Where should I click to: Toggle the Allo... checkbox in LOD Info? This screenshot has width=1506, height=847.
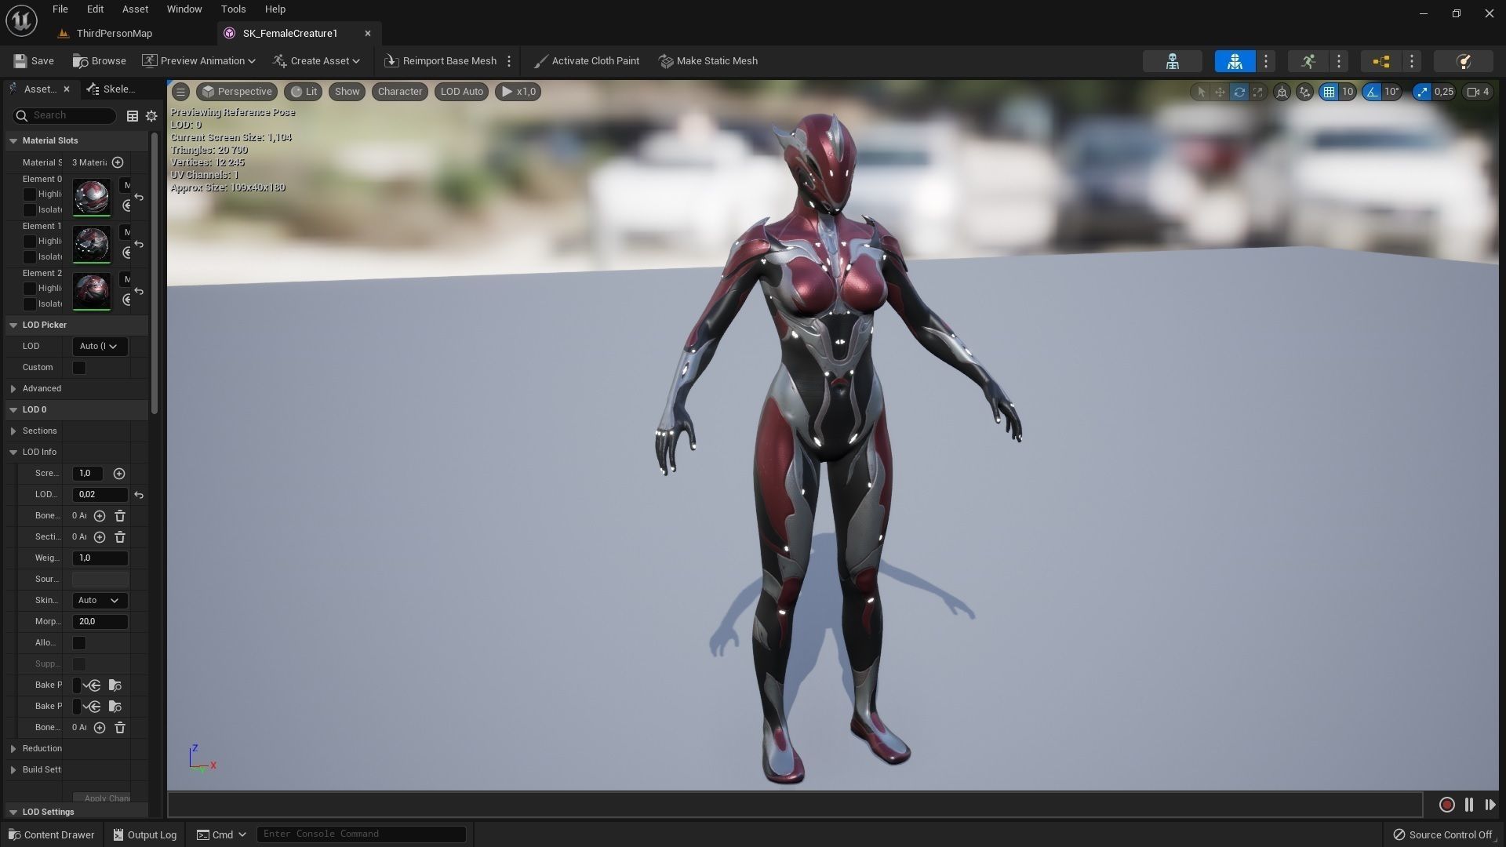tap(79, 643)
